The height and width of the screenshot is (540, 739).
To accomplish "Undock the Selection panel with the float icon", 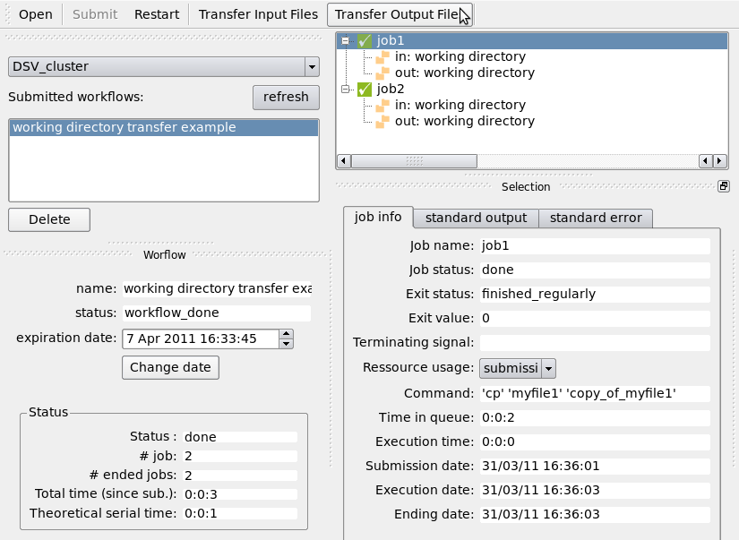I will click(x=724, y=186).
